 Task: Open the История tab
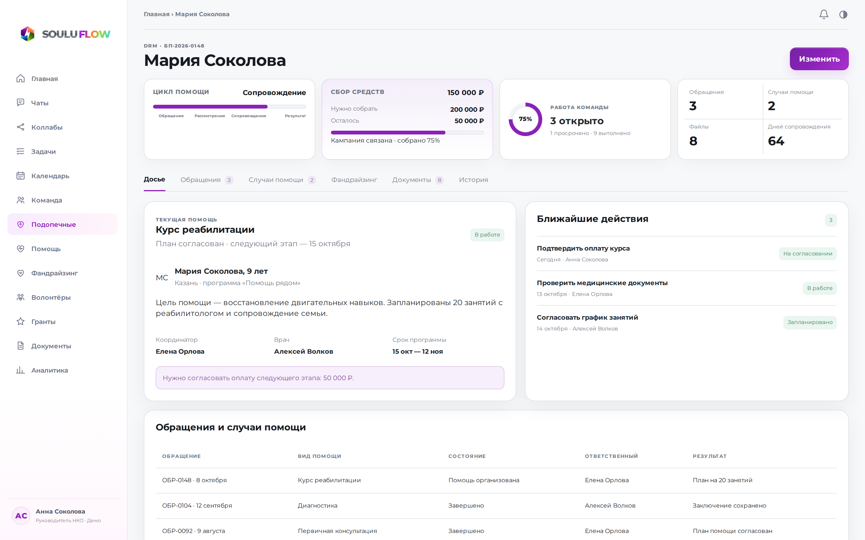(x=473, y=180)
